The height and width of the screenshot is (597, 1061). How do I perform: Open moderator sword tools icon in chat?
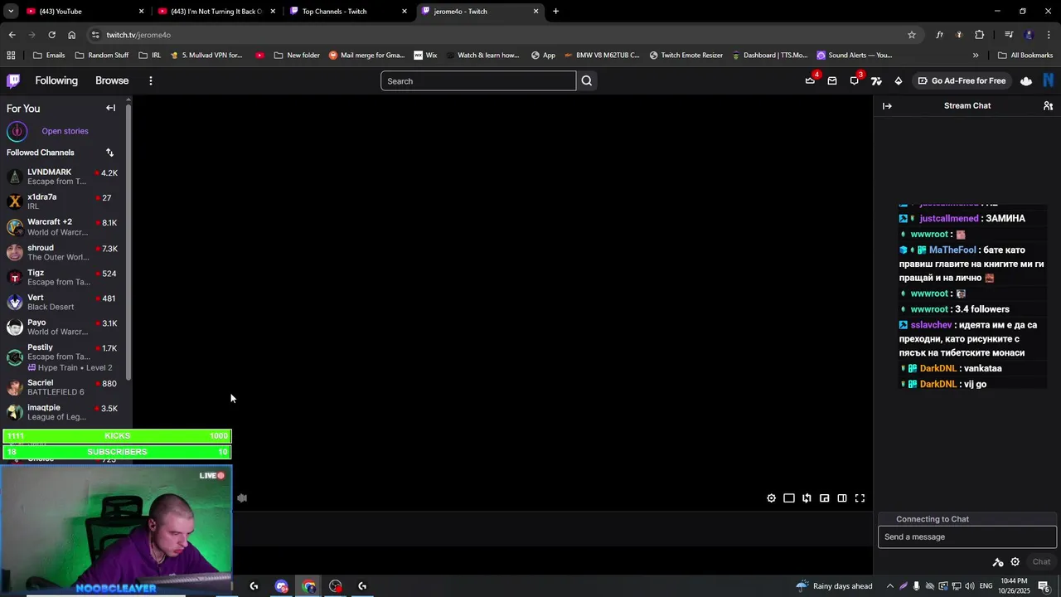pyautogui.click(x=998, y=562)
